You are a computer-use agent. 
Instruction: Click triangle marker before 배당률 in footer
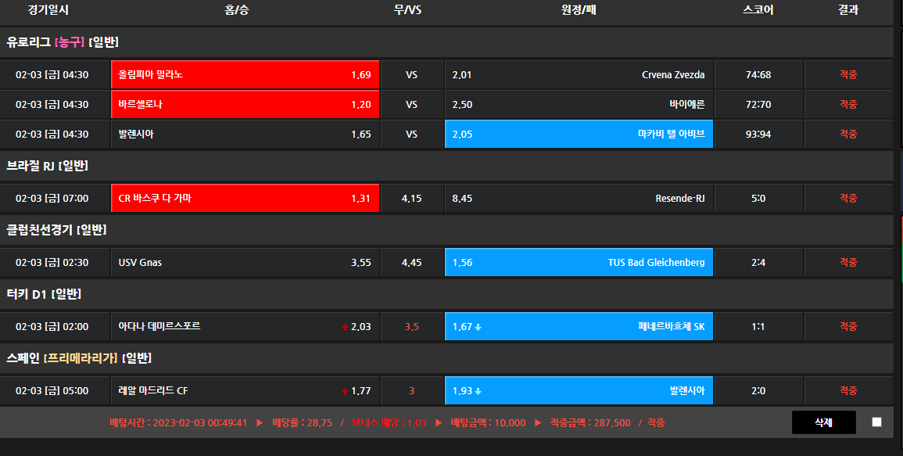coord(260,422)
